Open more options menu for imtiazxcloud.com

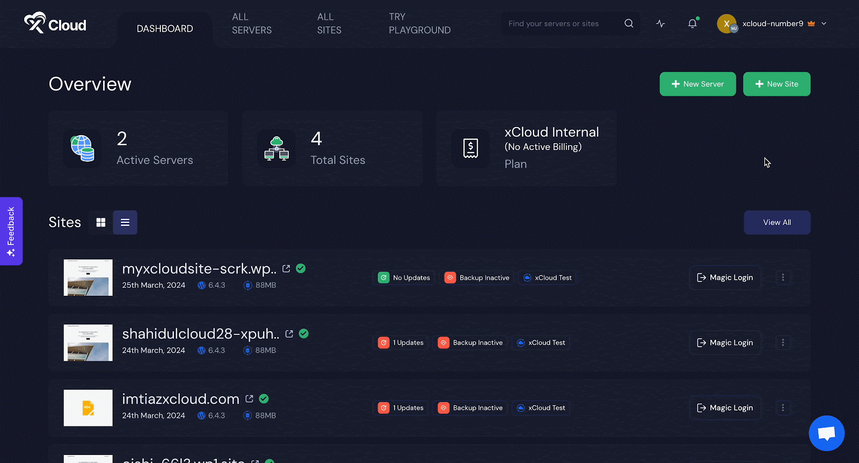coord(783,408)
